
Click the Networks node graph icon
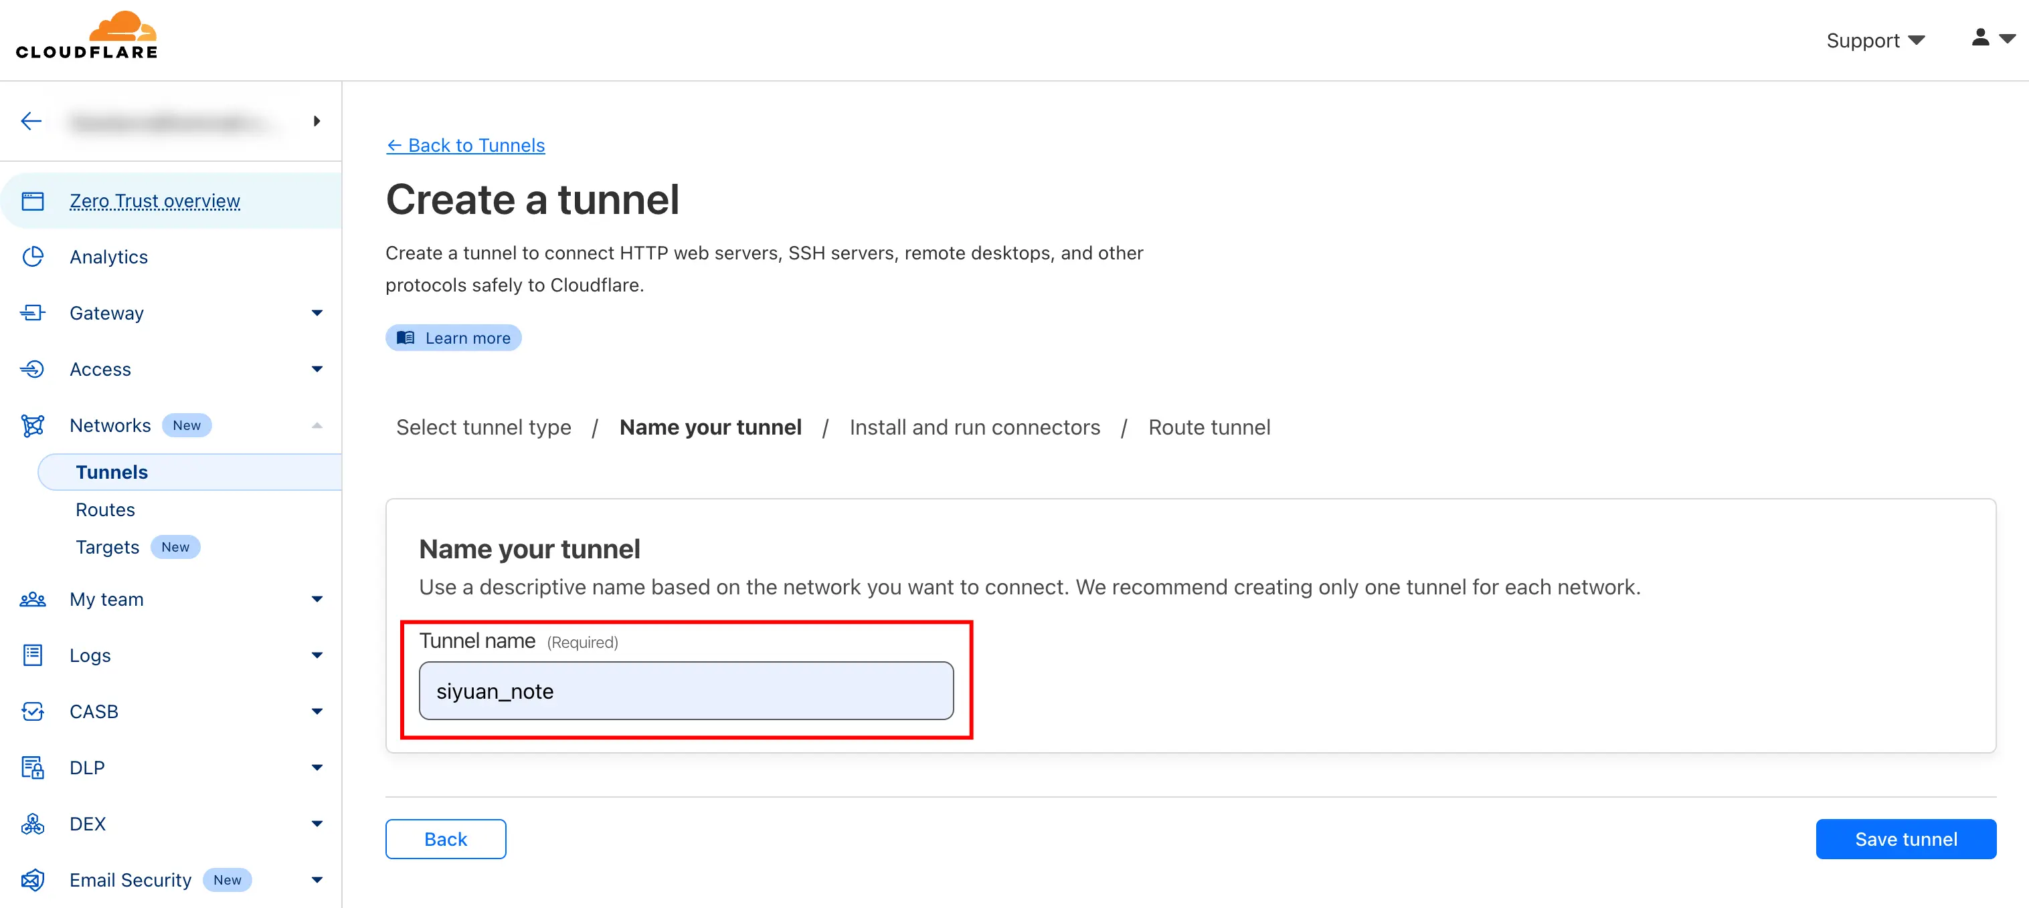33,426
